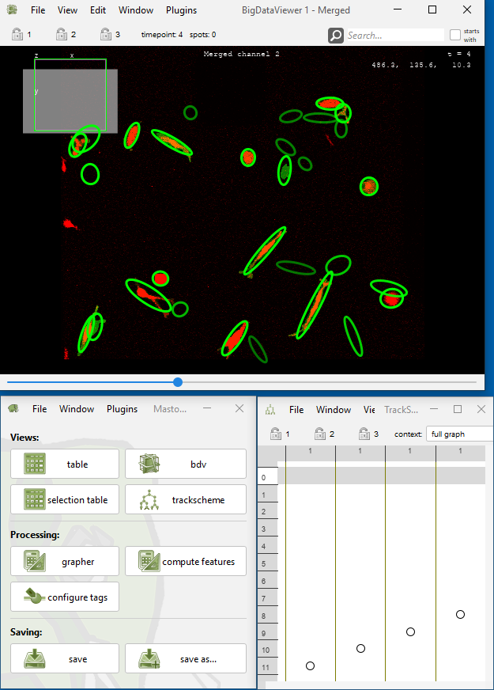Select the TrackScheme spot at timepoint 8
This screenshot has height=690, width=494.
pos(460,614)
